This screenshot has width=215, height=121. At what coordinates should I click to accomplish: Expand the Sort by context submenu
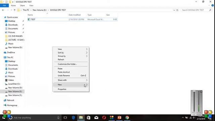click(x=71, y=53)
